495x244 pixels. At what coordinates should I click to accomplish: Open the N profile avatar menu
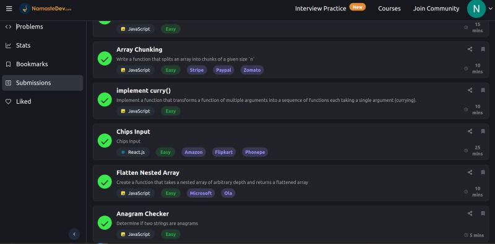point(476,9)
